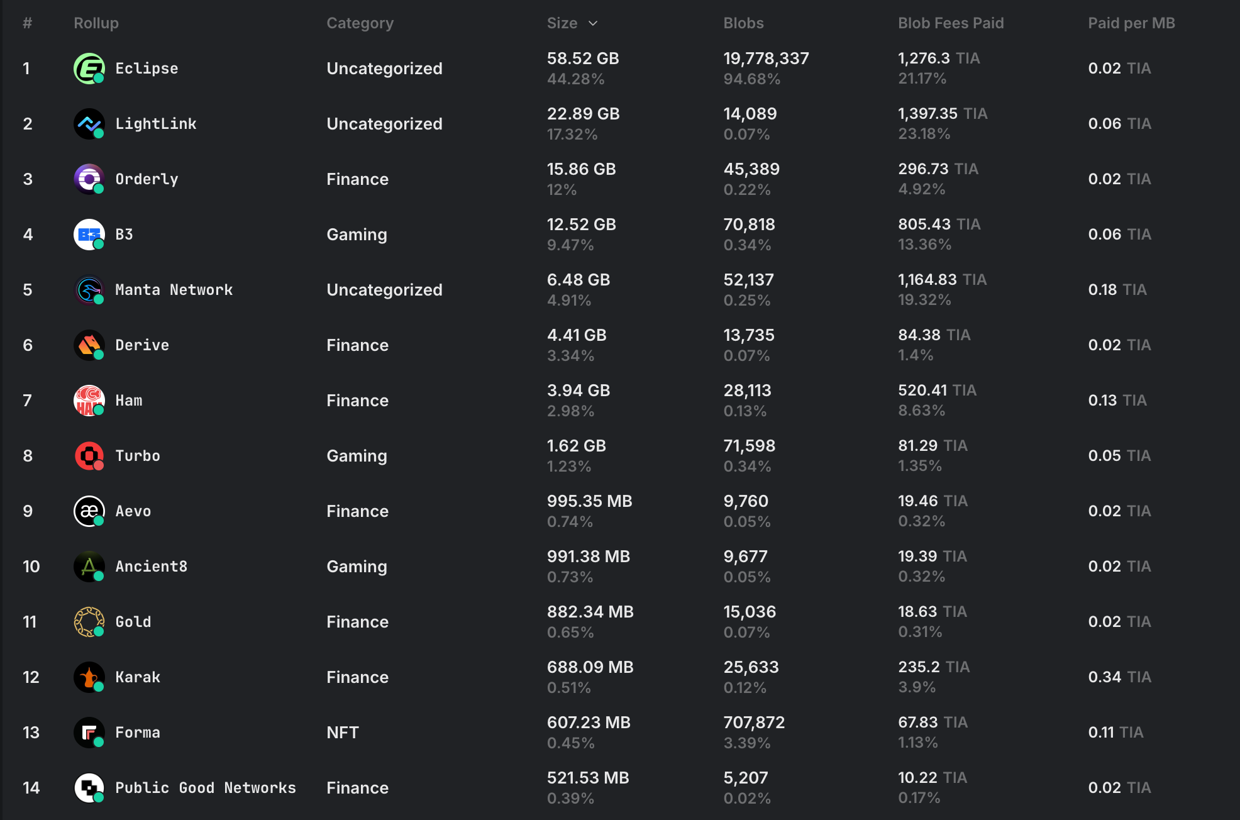Sort by Blob Fees Paid column

click(950, 23)
